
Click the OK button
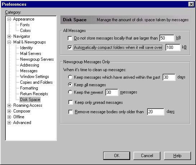[x=117, y=156]
